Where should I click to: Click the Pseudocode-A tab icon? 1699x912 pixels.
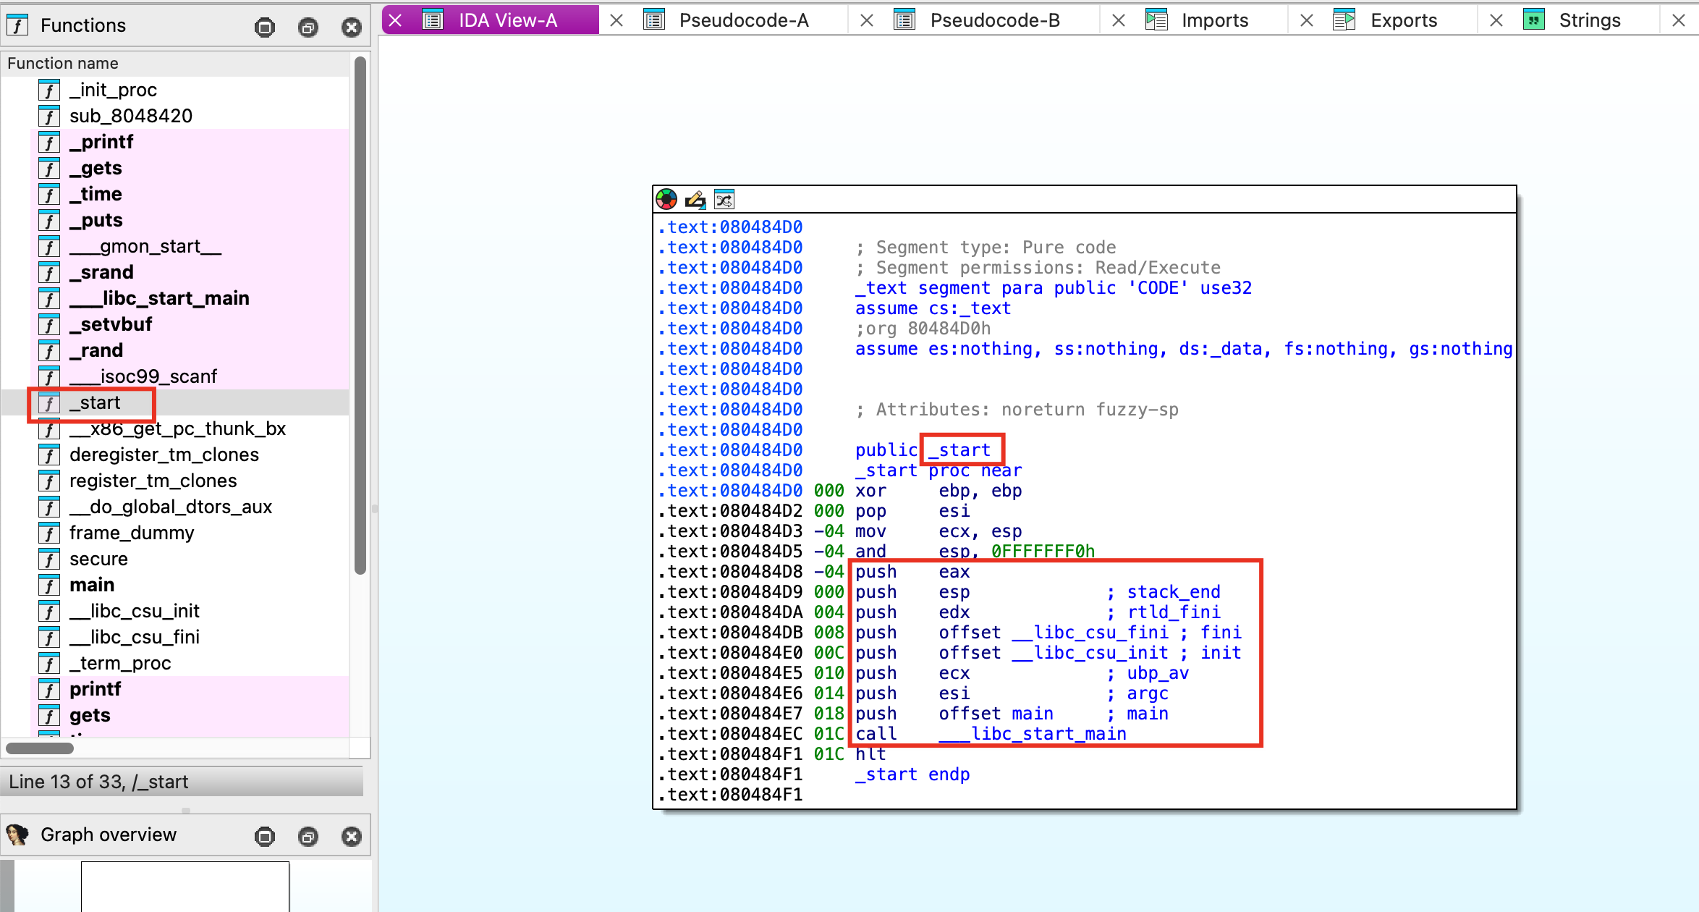[654, 20]
